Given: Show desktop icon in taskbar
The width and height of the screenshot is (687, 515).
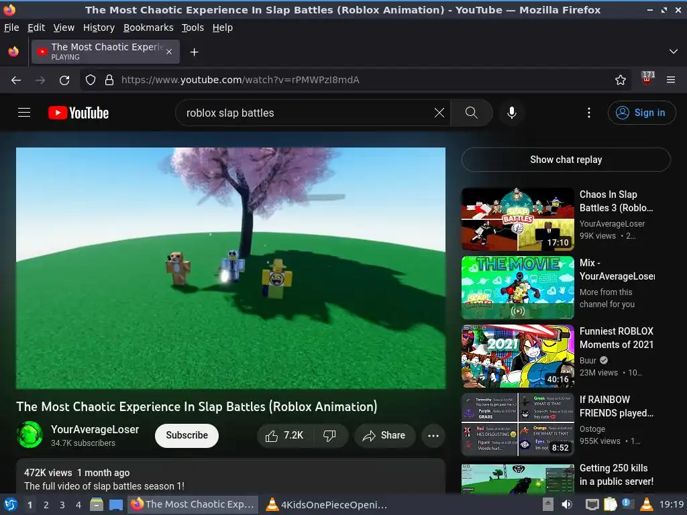Looking at the screenshot, I should point(115,504).
